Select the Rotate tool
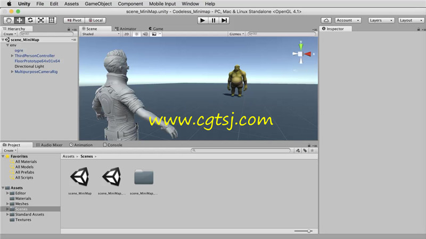Screen dimensions: 426x239 (x=30, y=20)
